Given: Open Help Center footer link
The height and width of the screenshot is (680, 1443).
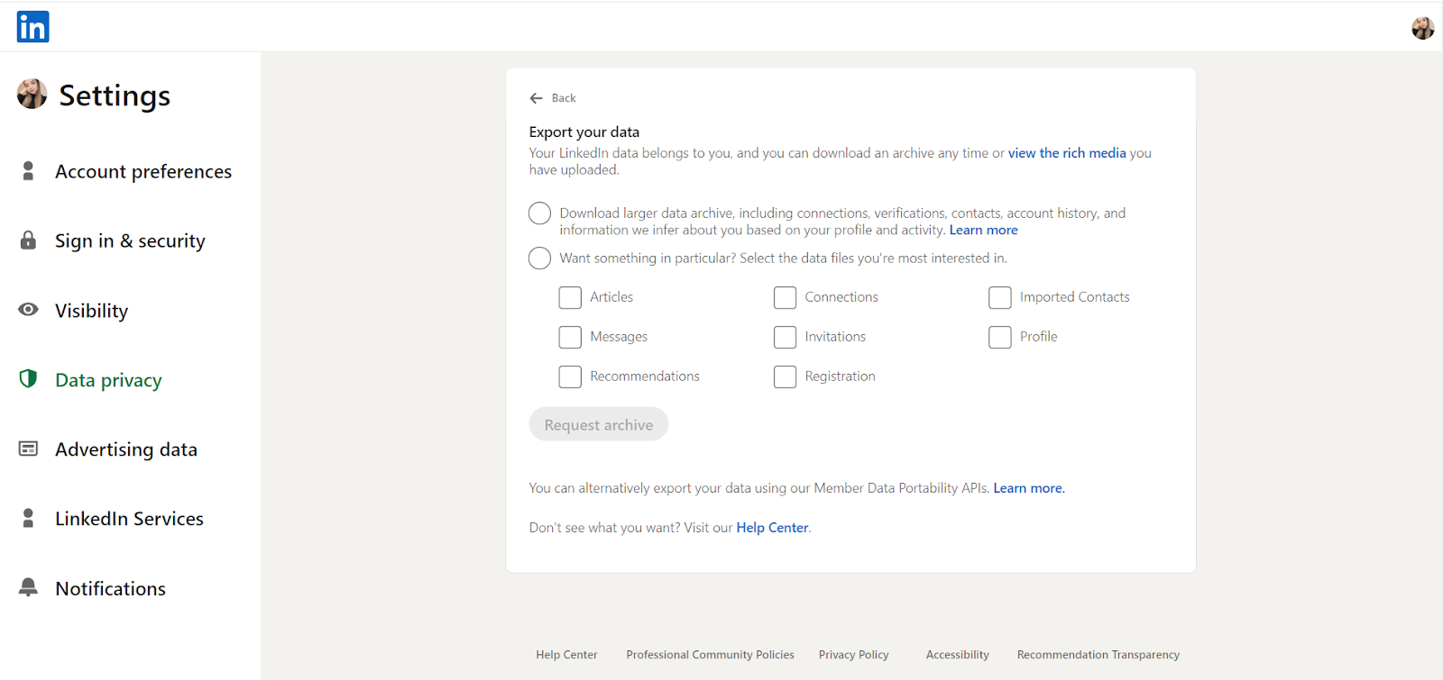Looking at the screenshot, I should pyautogui.click(x=566, y=655).
